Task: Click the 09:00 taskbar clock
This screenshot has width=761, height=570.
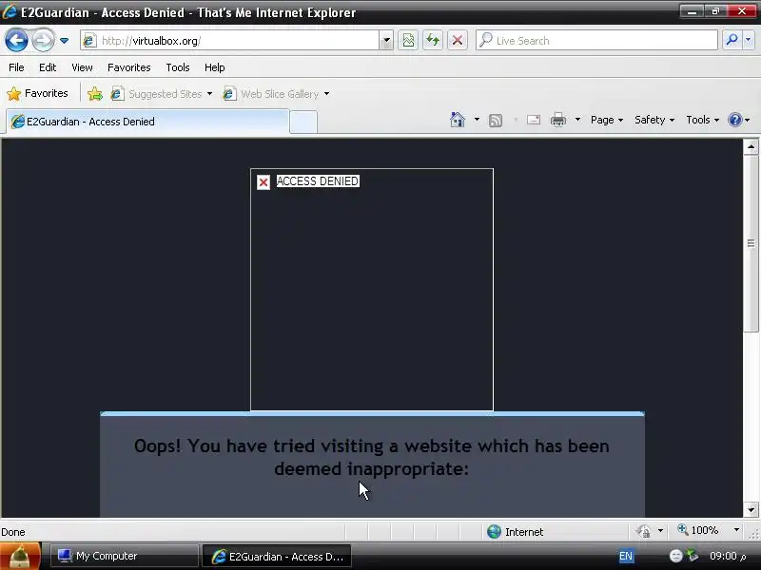Action: pyautogui.click(x=728, y=556)
